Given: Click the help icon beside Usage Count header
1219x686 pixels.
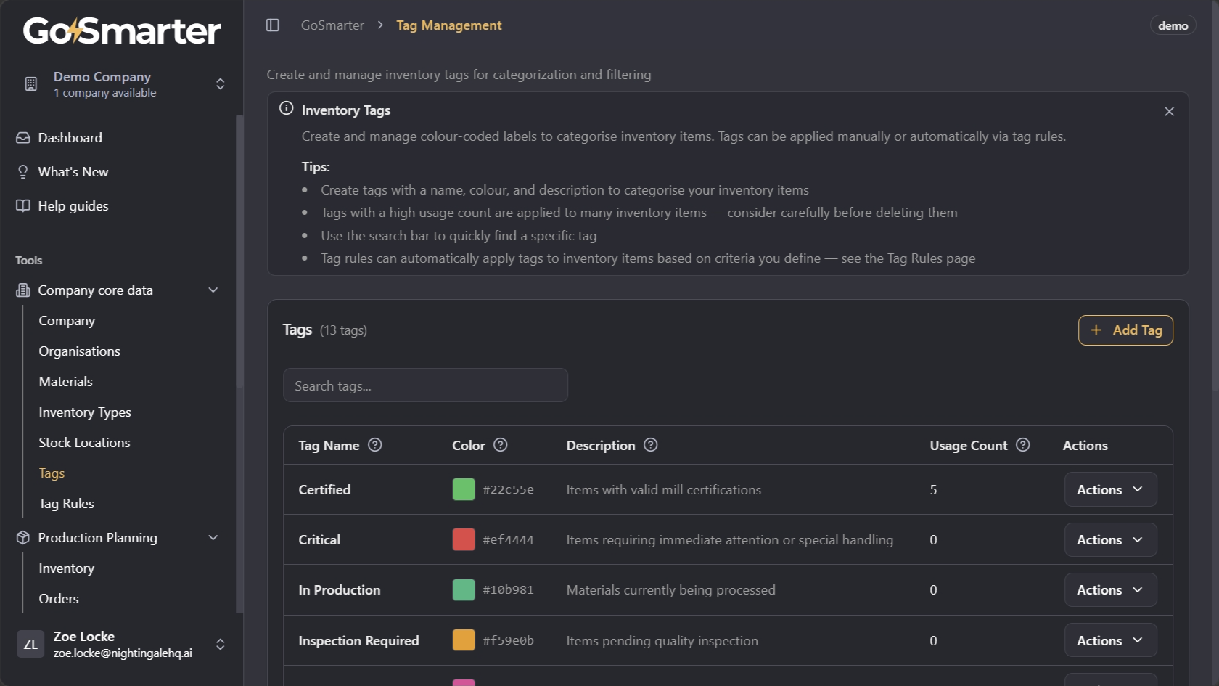Looking at the screenshot, I should [x=1023, y=445].
